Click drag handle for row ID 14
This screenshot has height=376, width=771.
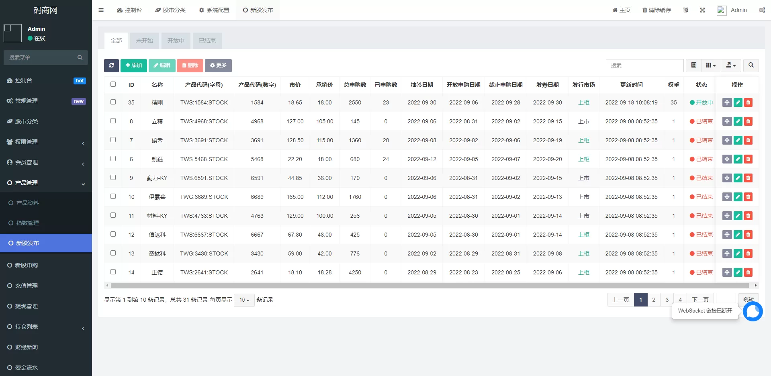click(x=727, y=272)
